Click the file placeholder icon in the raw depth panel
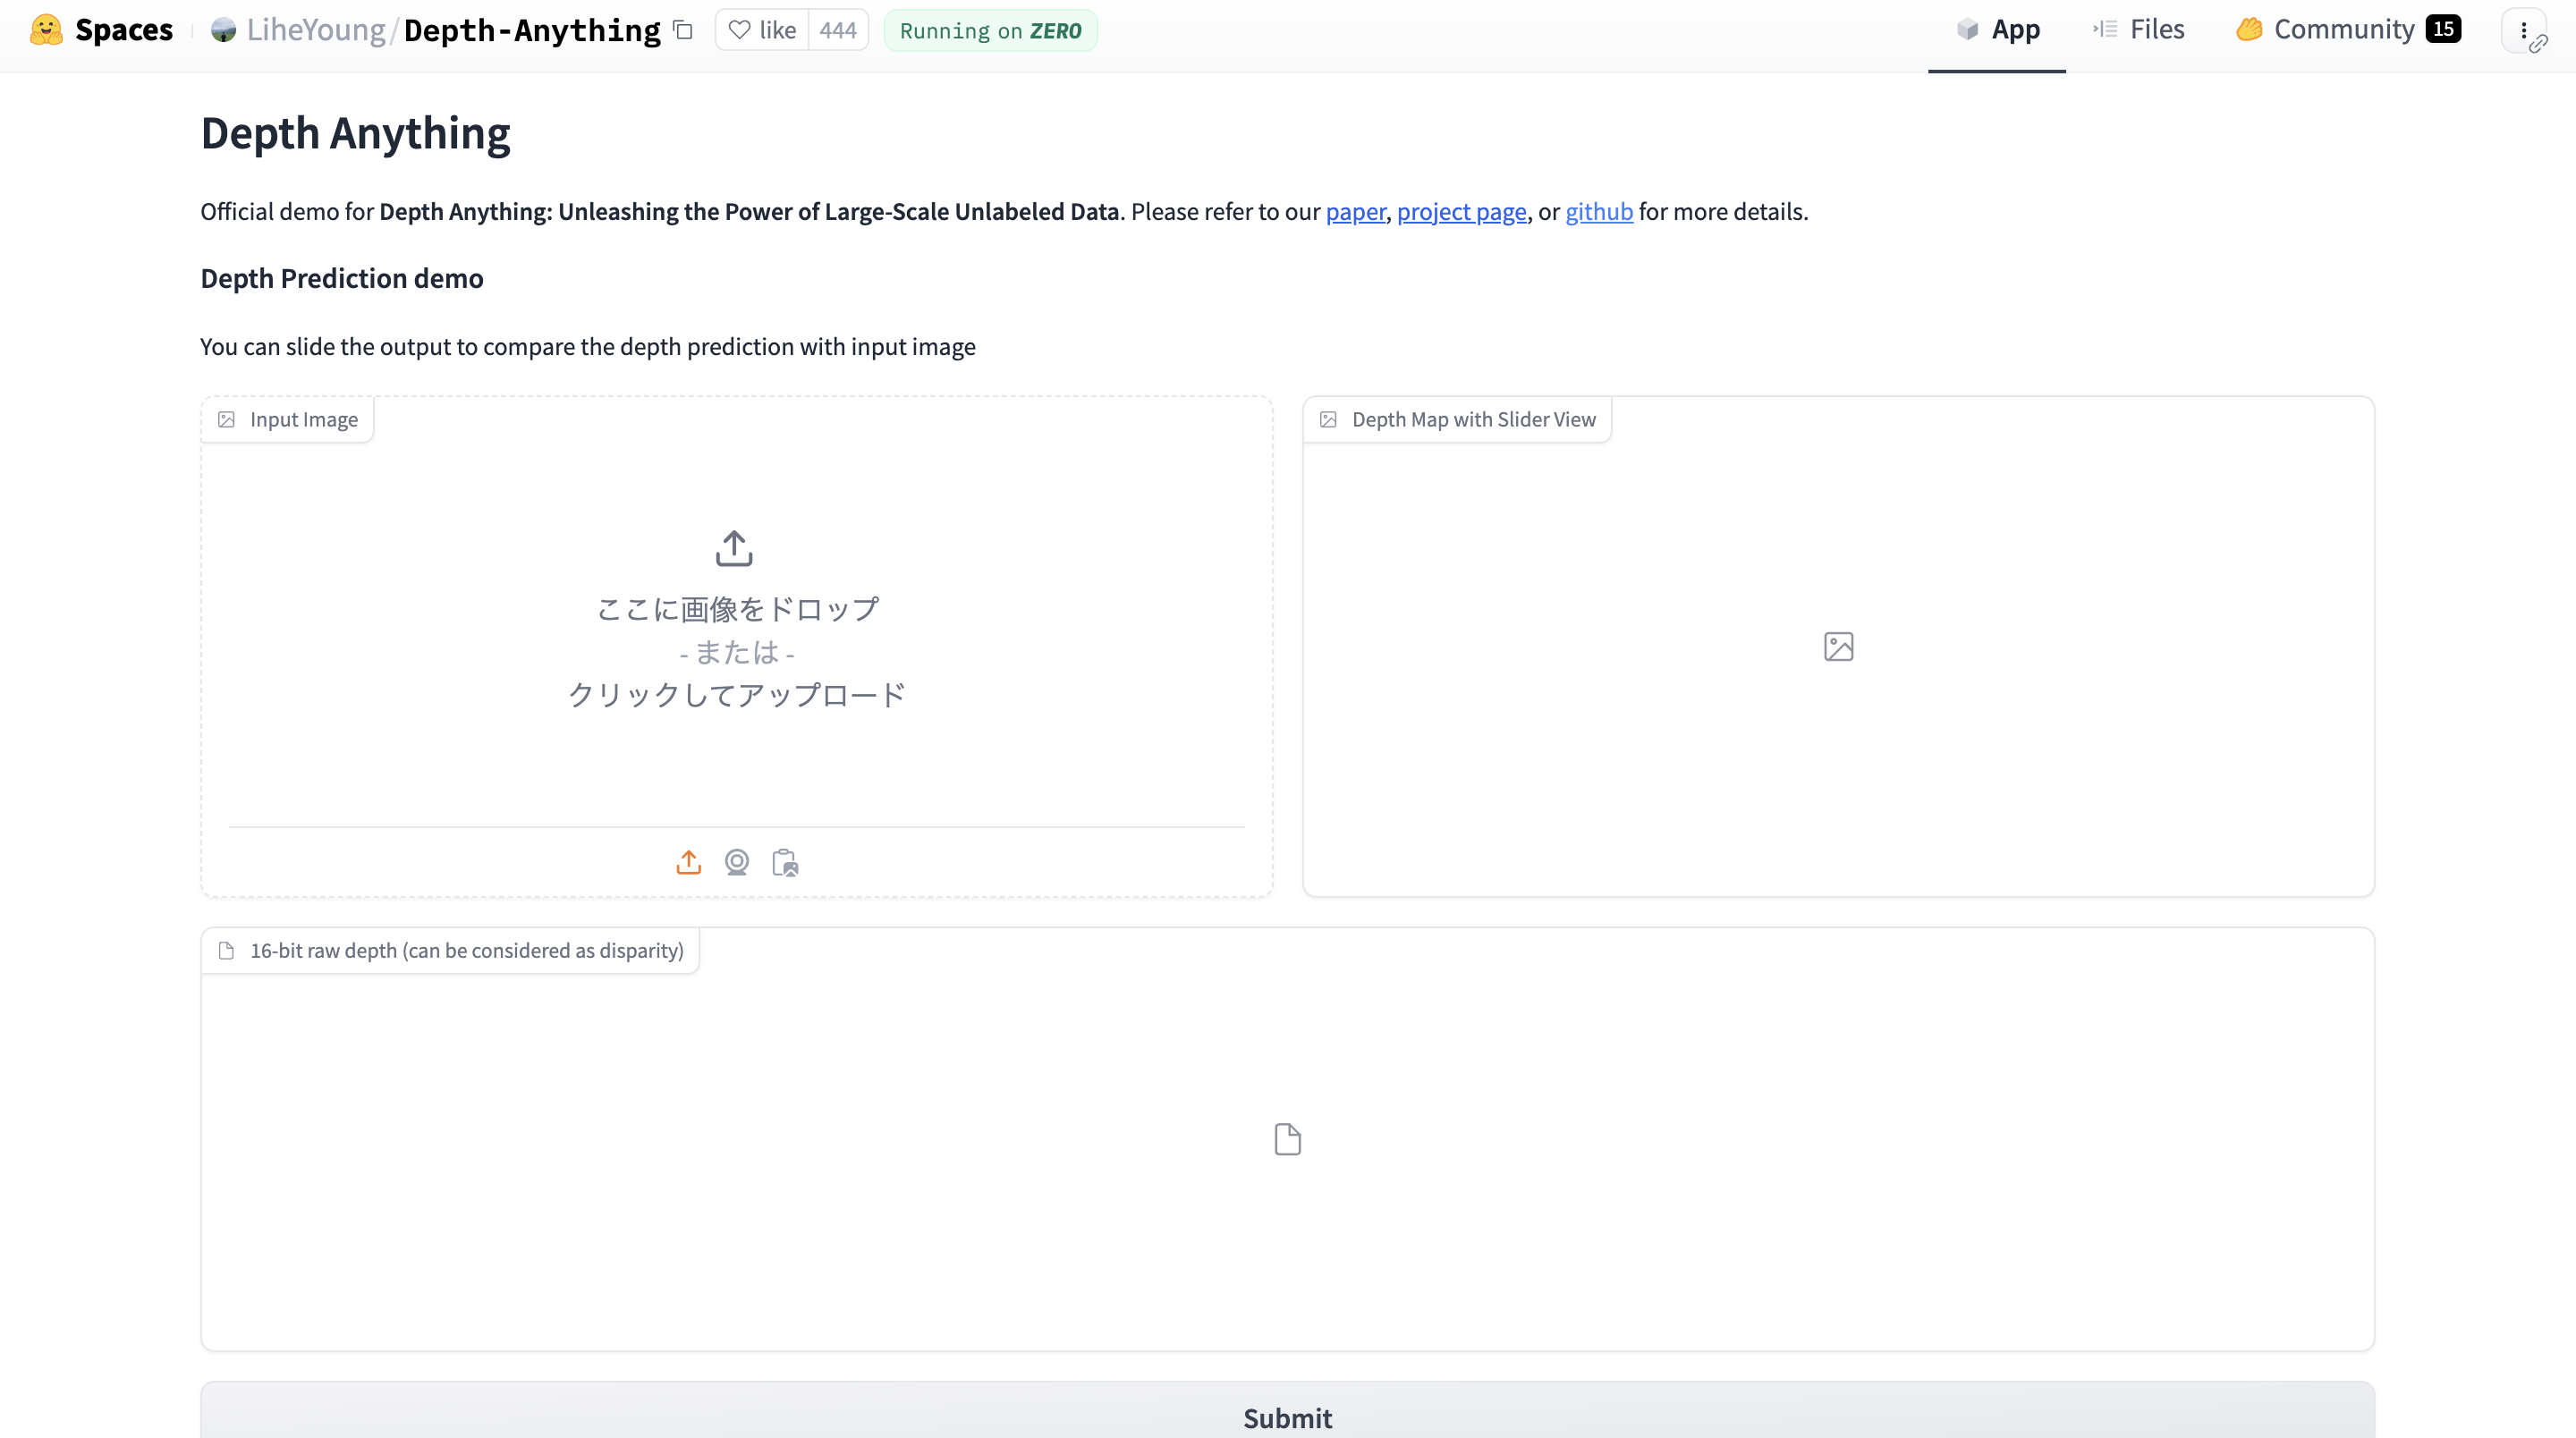 1288,1139
